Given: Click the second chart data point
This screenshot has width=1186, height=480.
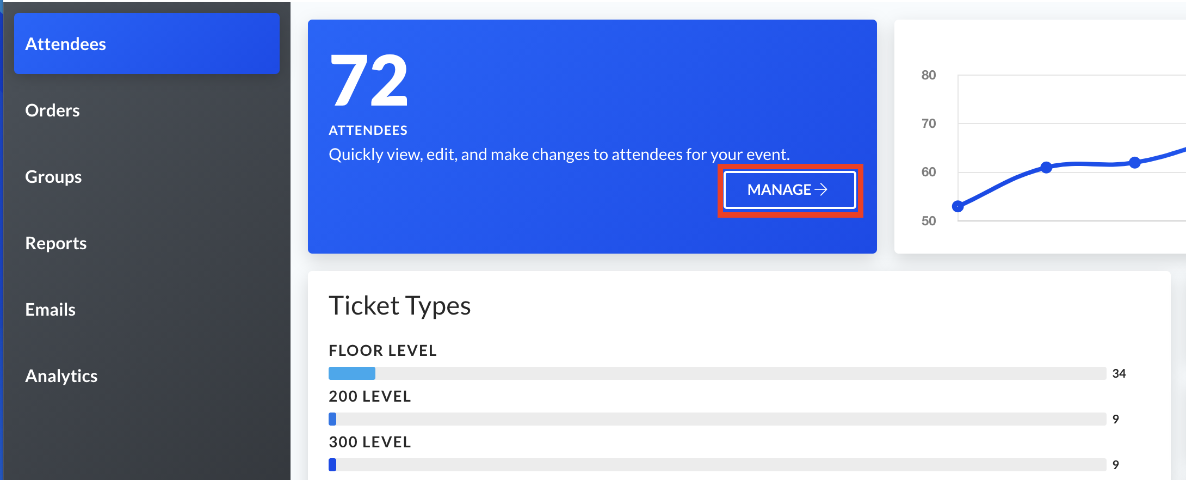Looking at the screenshot, I should 1046,168.
